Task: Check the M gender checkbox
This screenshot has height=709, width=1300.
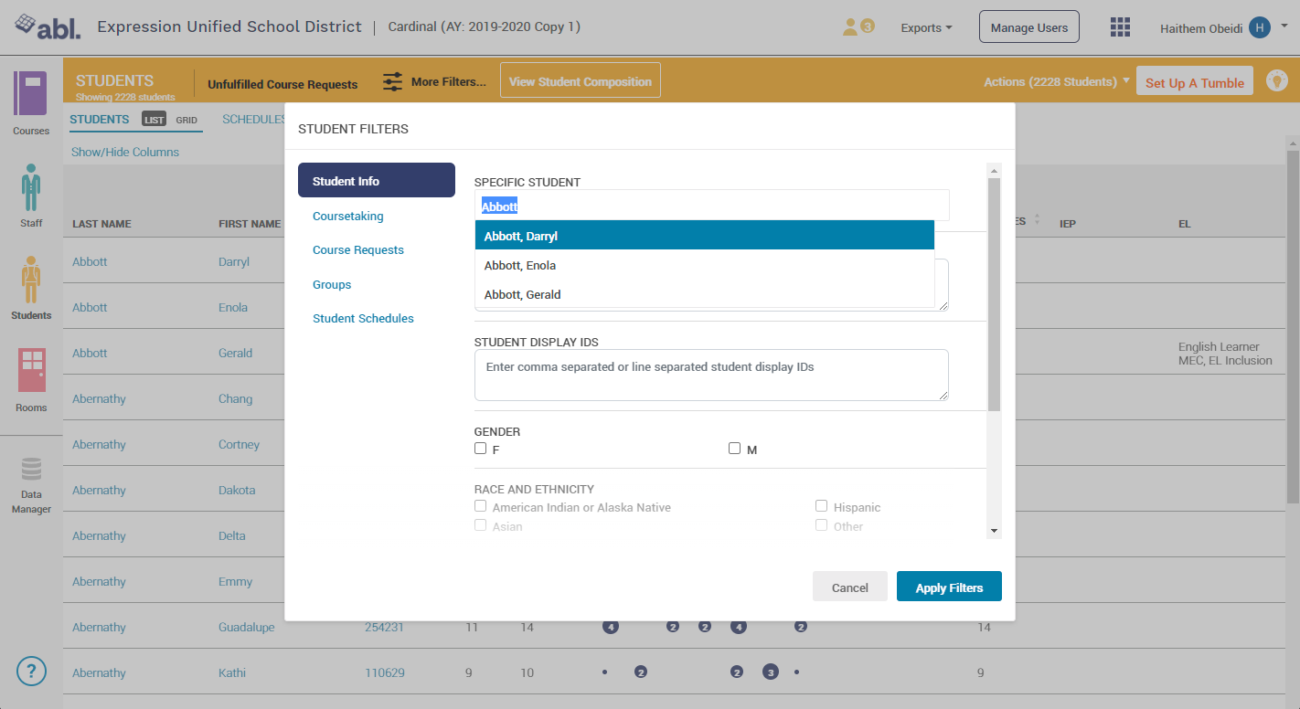Action: [x=735, y=449]
